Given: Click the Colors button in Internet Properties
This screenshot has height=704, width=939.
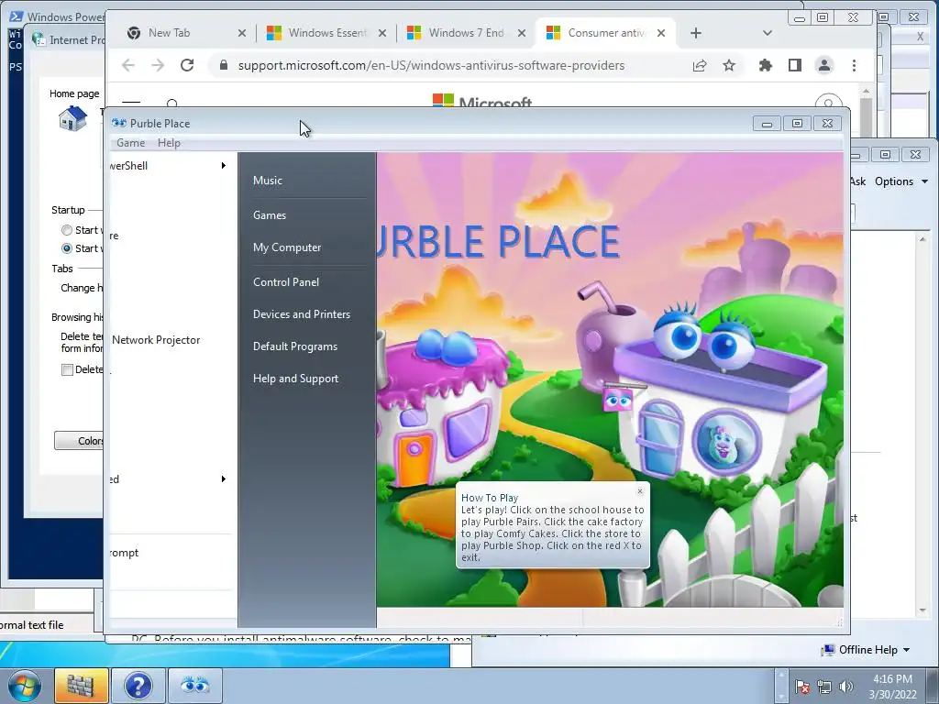Looking at the screenshot, I should pyautogui.click(x=80, y=441).
